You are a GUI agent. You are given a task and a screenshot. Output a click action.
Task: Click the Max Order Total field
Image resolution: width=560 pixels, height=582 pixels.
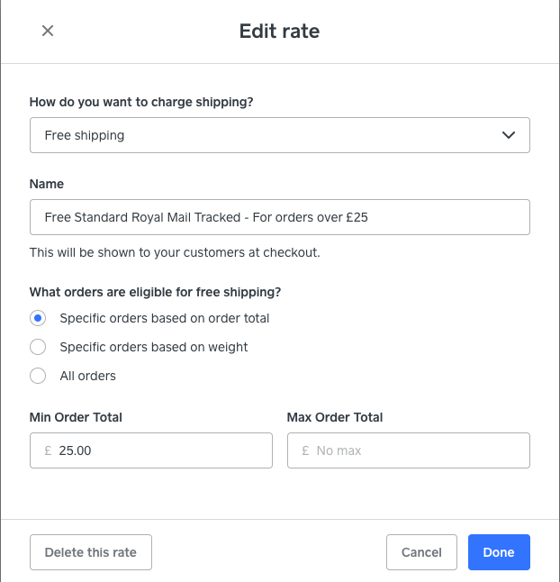coord(414,450)
